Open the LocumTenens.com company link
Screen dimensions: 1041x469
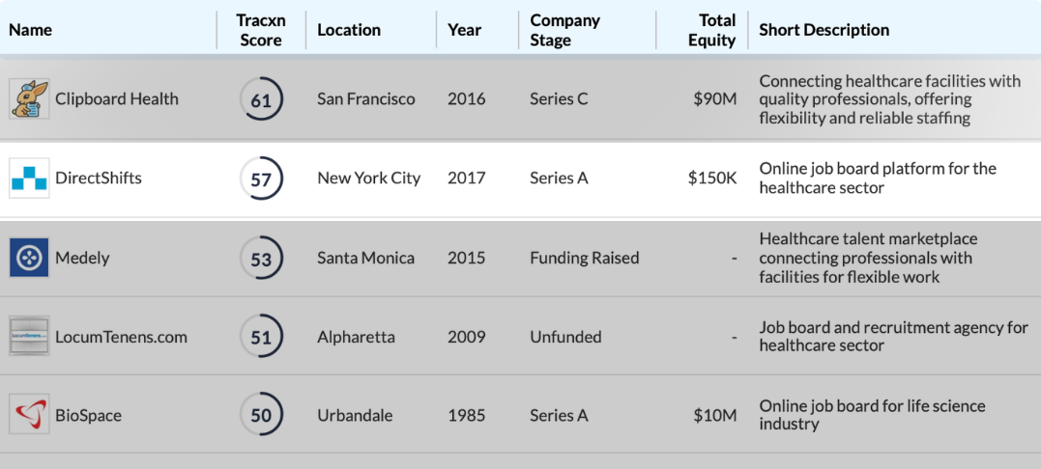point(121,337)
